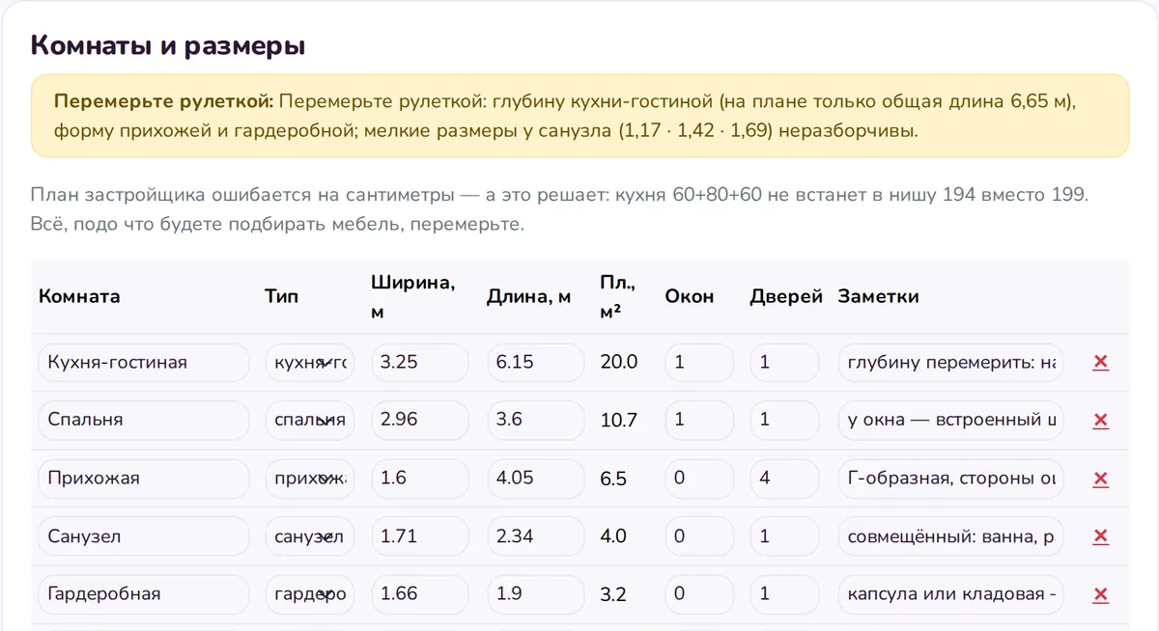
Task: Edit notes field 'глубину перемерить'
Action: coord(951,363)
